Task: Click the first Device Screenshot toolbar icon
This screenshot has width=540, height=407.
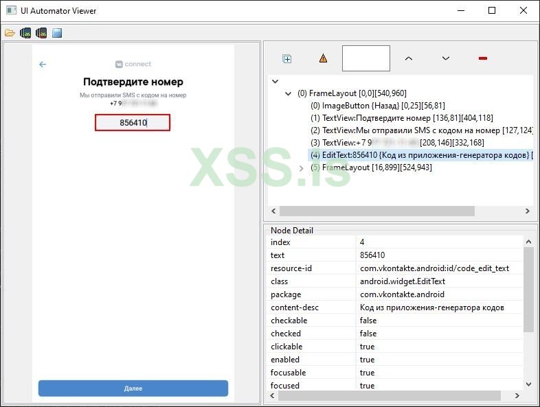Action: (x=25, y=33)
